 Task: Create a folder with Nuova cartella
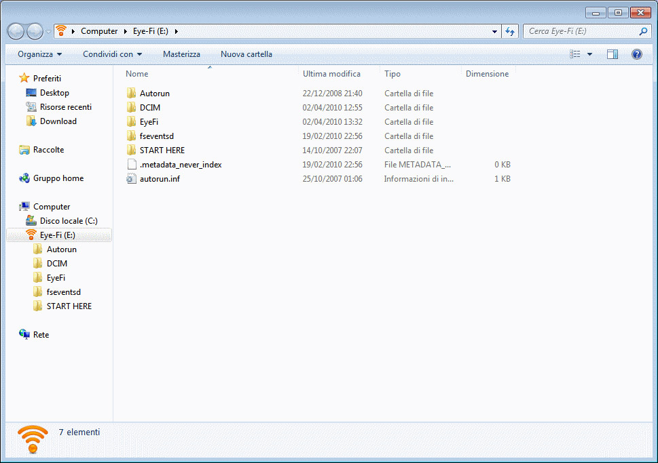coord(246,54)
